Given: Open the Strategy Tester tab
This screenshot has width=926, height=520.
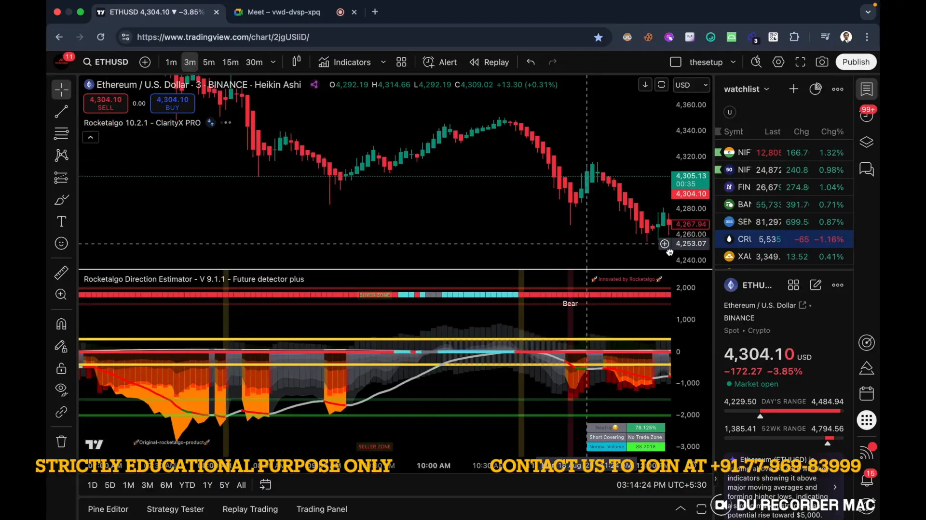Looking at the screenshot, I should (175, 509).
